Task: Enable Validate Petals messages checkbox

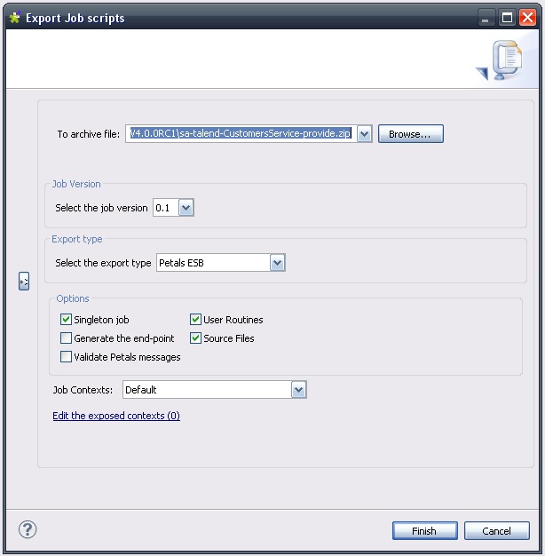Action: (x=66, y=357)
